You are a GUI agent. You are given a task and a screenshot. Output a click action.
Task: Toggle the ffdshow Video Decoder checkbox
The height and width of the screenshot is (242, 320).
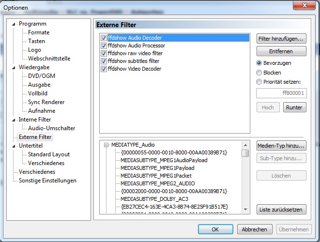point(104,69)
